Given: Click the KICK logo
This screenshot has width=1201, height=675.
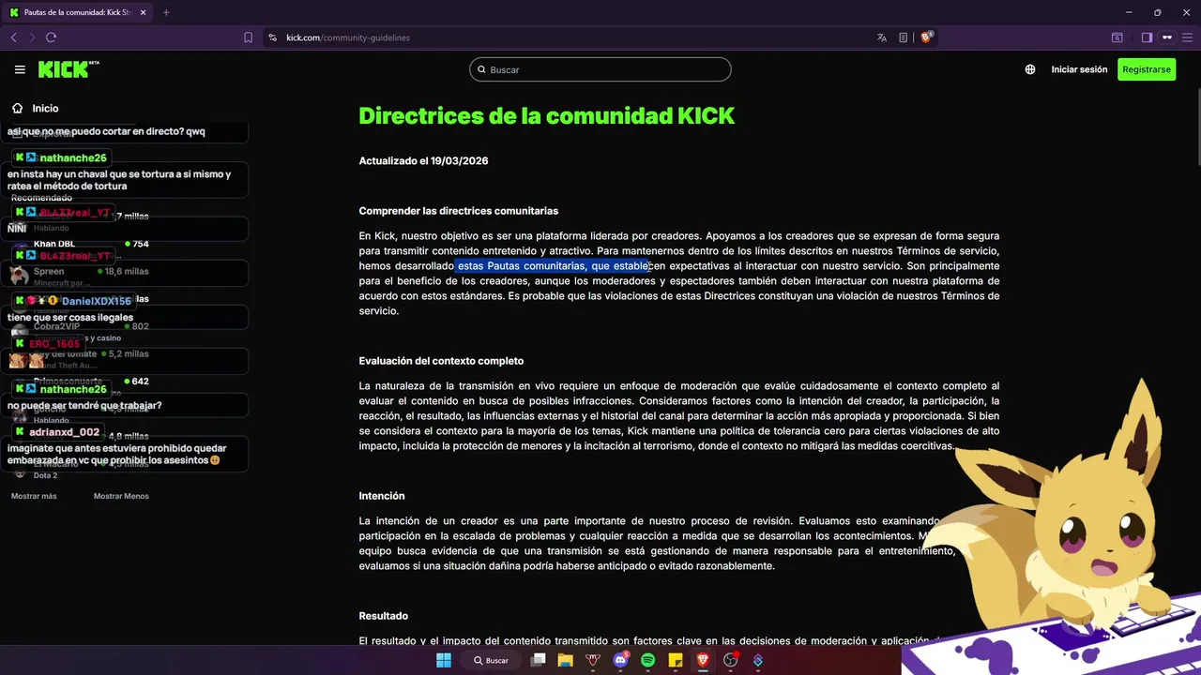Looking at the screenshot, I should [68, 69].
